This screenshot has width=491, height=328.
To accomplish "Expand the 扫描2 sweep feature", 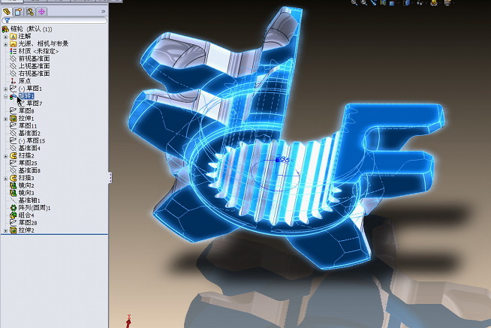I will 5,156.
